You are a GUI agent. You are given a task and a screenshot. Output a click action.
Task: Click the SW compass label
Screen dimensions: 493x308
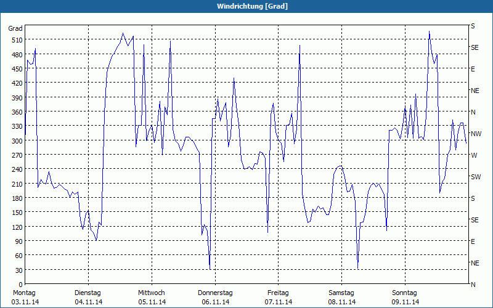tap(476, 177)
